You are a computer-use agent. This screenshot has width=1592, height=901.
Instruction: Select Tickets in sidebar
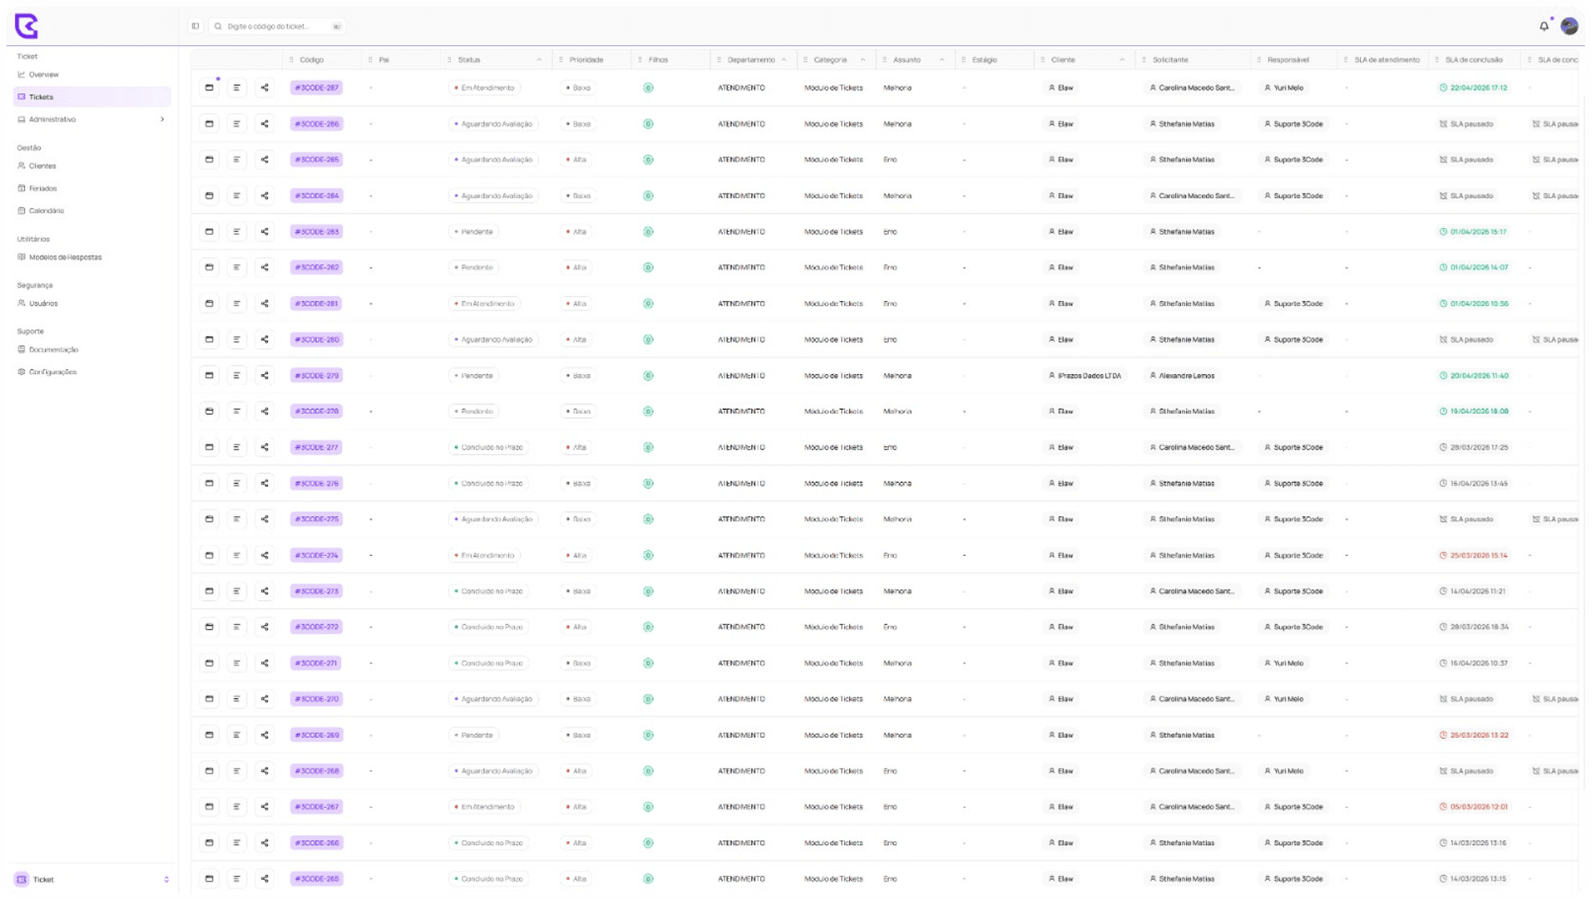91,96
